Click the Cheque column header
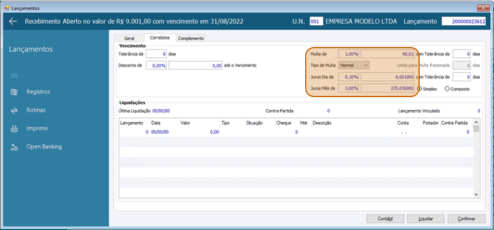The height and width of the screenshot is (230, 494). [x=284, y=123]
